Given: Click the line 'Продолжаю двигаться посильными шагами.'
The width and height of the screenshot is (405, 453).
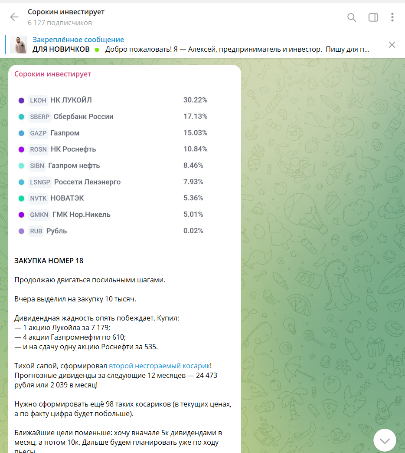Looking at the screenshot, I should click(90, 280).
